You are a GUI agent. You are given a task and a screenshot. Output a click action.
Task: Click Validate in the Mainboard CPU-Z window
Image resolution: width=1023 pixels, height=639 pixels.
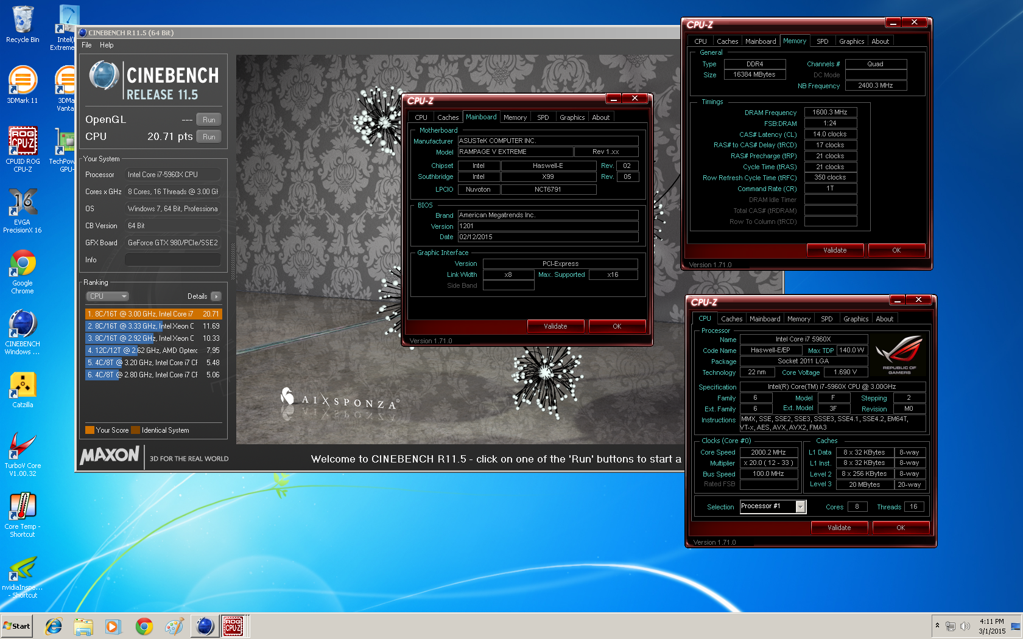555,326
